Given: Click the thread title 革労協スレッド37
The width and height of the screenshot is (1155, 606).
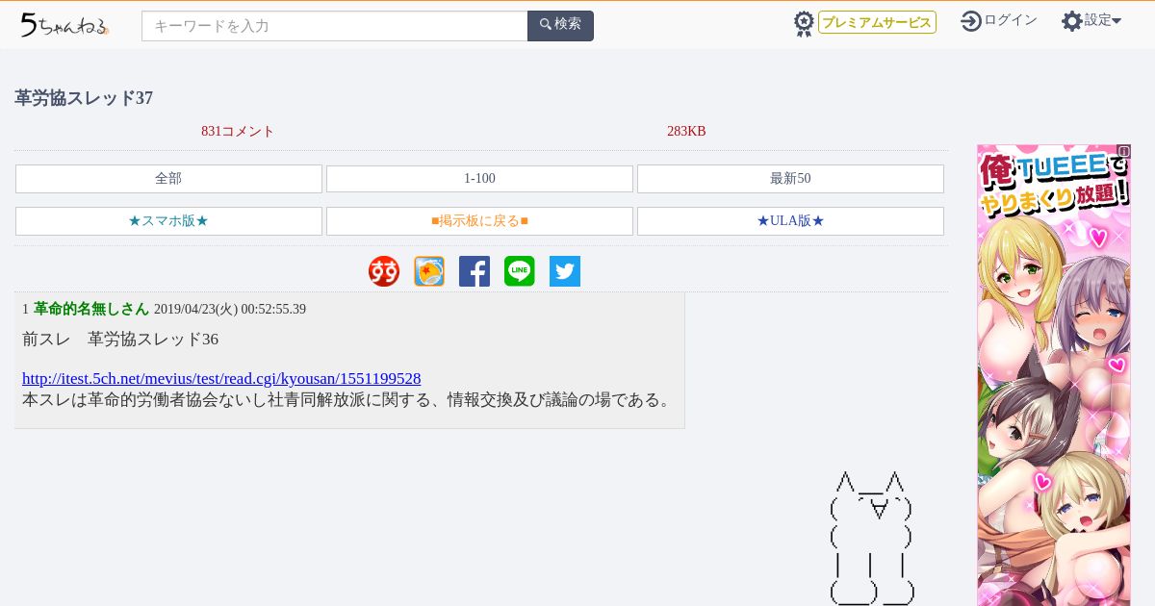Looking at the screenshot, I should pyautogui.click(x=84, y=98).
